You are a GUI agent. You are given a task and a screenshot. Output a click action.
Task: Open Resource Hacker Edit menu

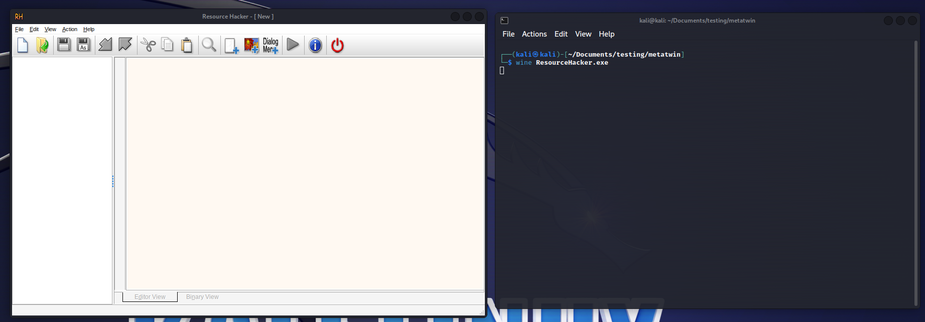click(34, 29)
